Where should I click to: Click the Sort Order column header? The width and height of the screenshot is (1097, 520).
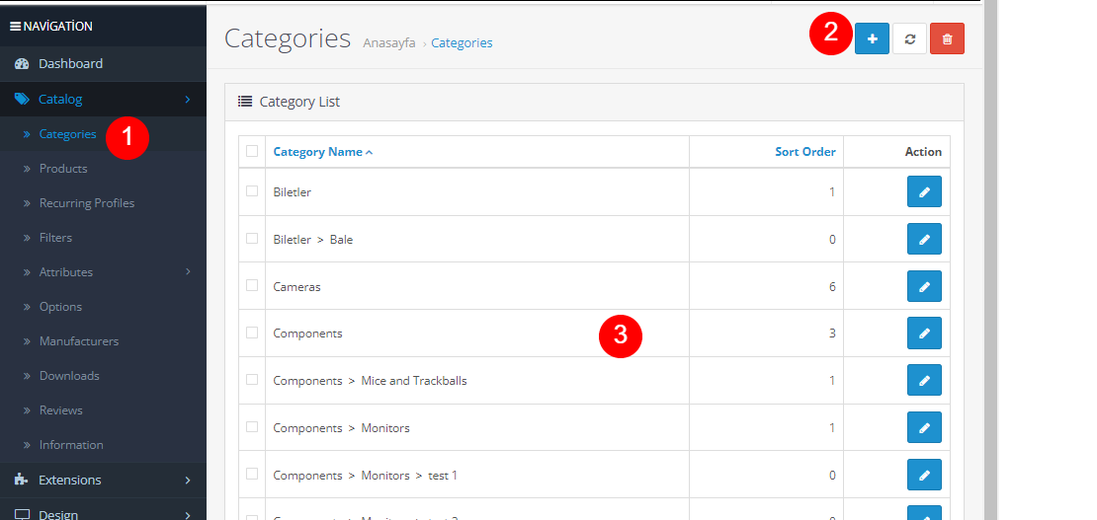[804, 152]
